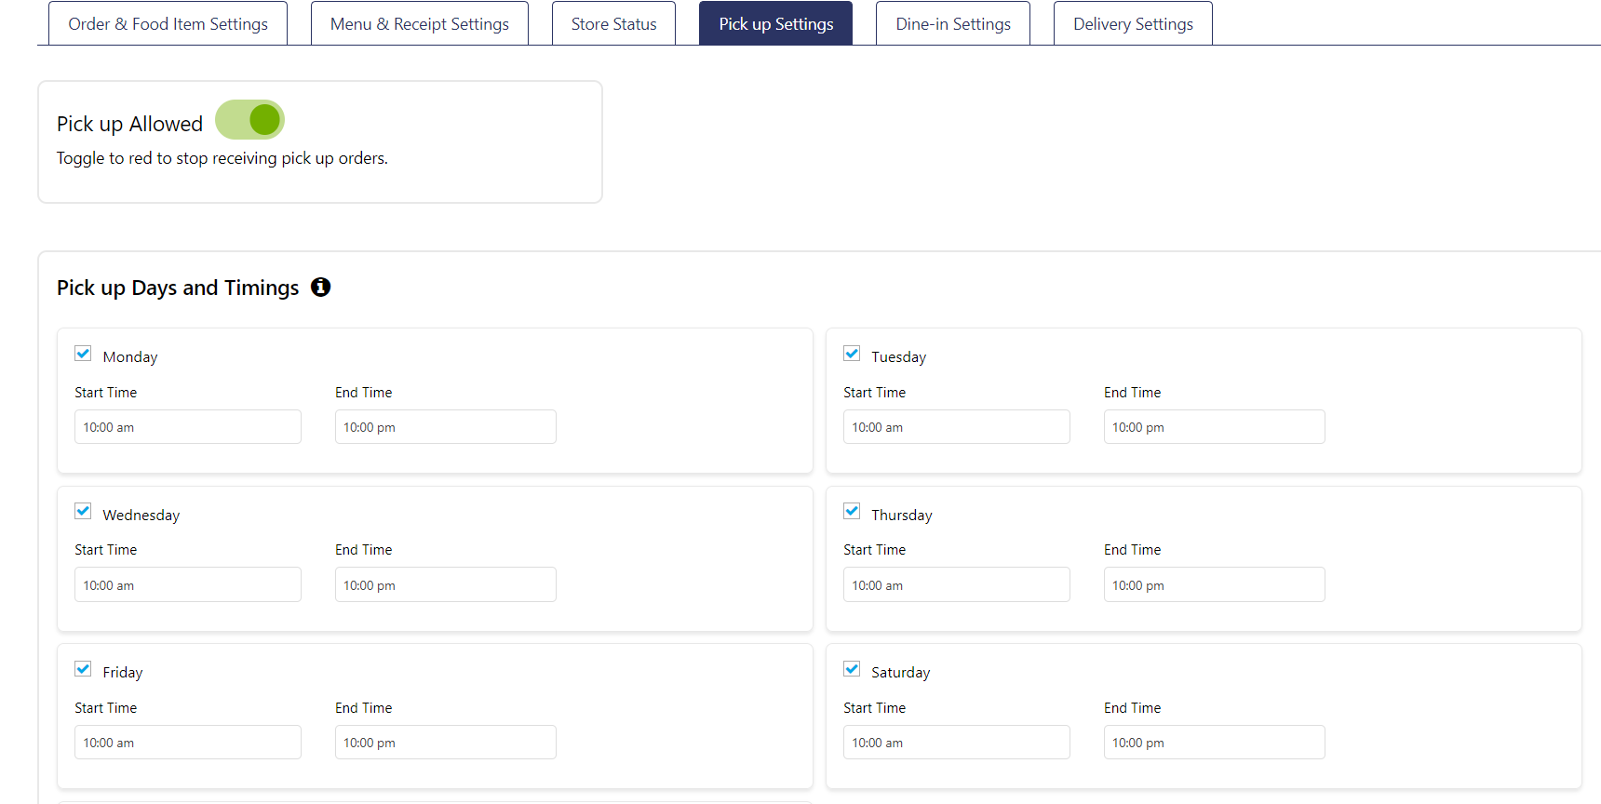Image resolution: width=1601 pixels, height=804 pixels.
Task: Disable Wednesday pick up checkbox
Action: [83, 511]
